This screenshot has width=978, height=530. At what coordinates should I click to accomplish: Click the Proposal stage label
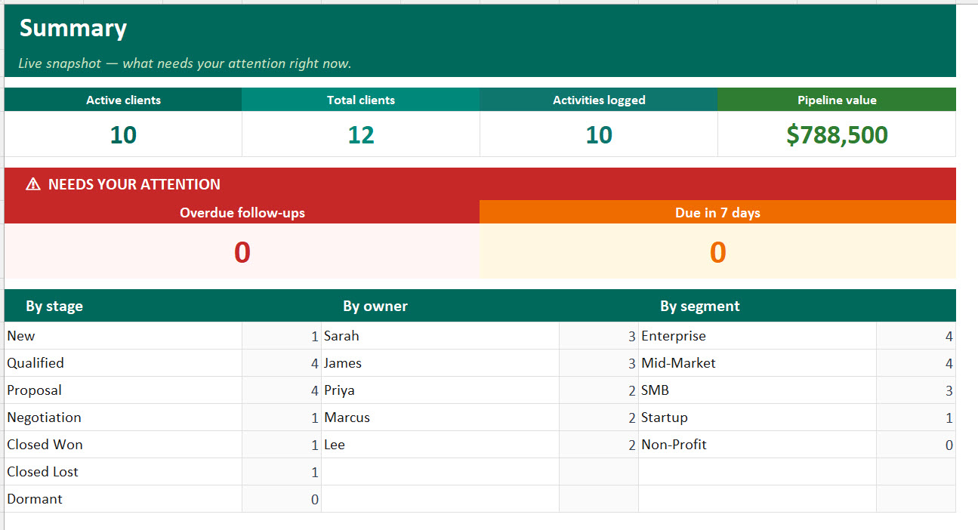pos(35,390)
